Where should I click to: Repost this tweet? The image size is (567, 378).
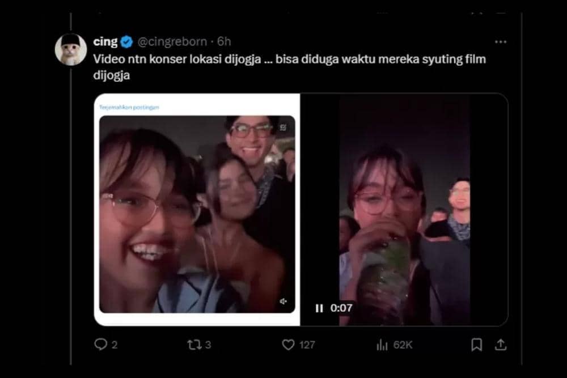click(195, 344)
